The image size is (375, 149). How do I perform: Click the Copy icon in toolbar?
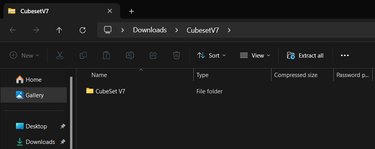click(x=83, y=56)
